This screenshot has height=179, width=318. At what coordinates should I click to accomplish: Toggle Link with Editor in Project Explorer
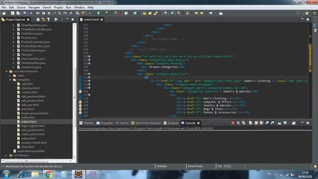[43, 19]
